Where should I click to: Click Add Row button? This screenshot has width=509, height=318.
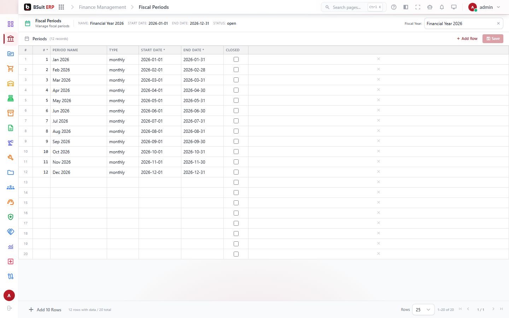point(467,39)
